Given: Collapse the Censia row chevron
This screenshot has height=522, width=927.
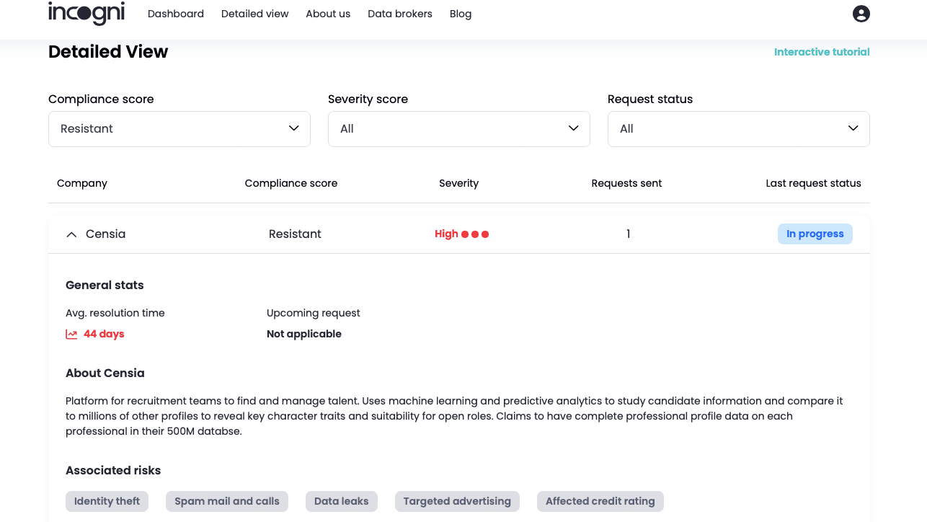Looking at the screenshot, I should point(71,234).
